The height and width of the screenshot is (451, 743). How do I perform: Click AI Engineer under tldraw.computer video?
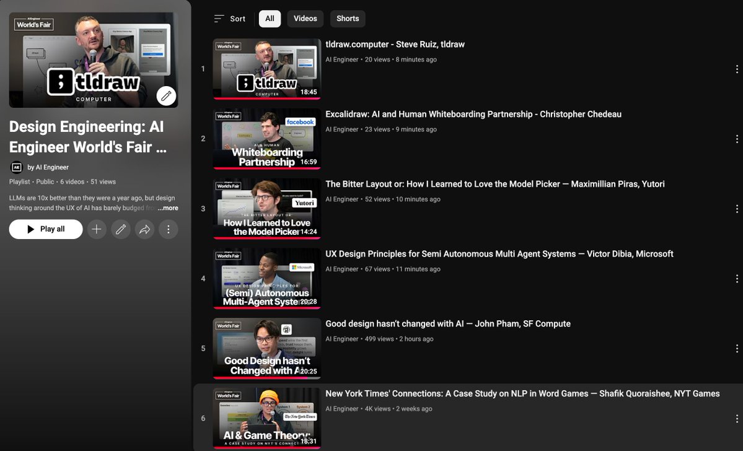click(x=341, y=59)
